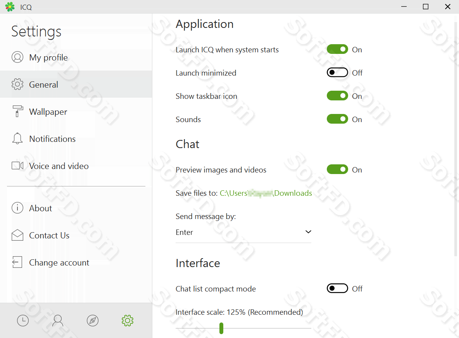This screenshot has height=338, width=459.
Task: Click the Application section heading
Action: point(205,24)
